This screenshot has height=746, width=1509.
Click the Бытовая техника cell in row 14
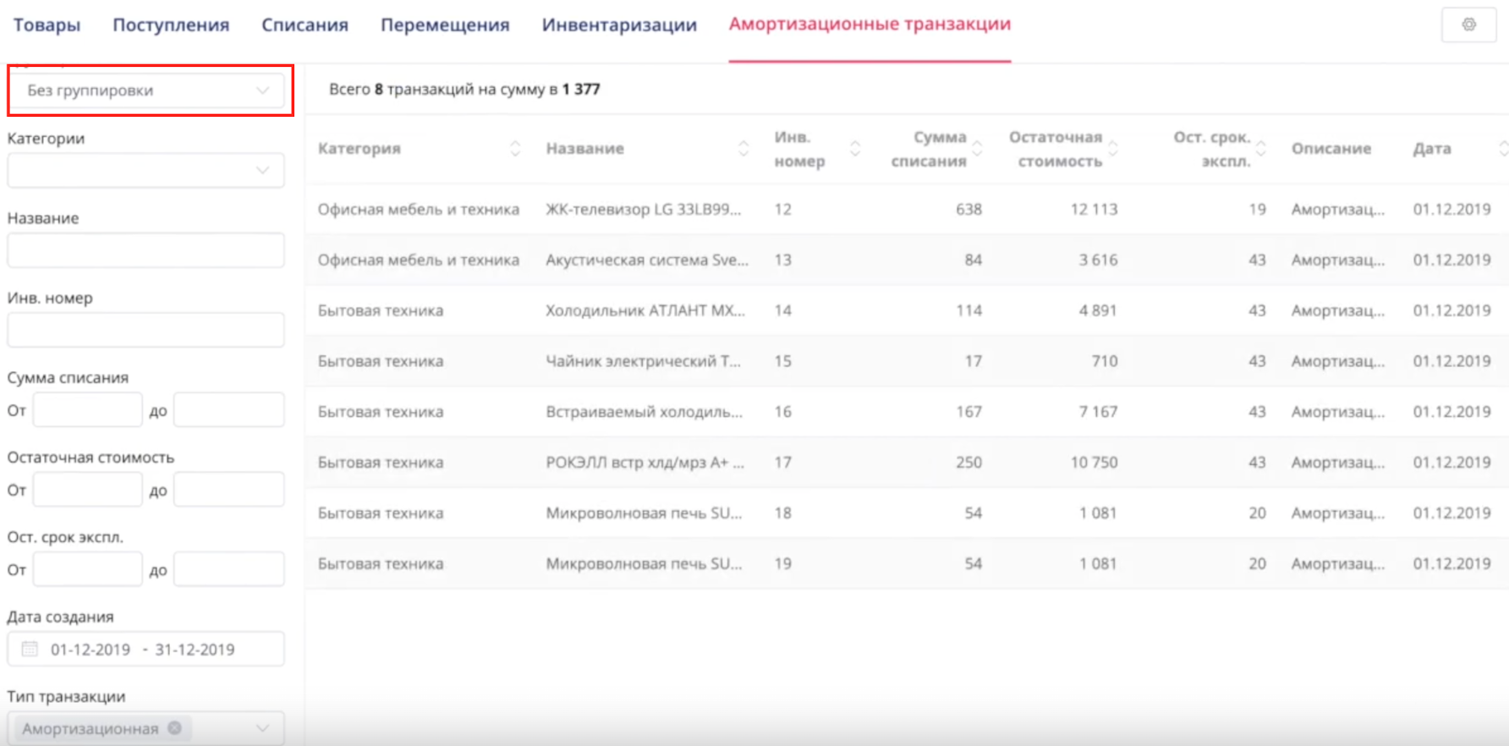[381, 310]
